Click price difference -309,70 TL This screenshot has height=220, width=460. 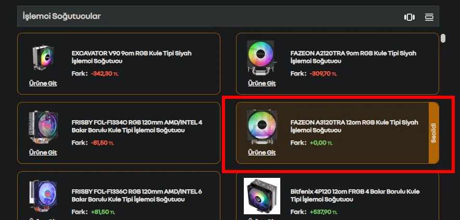324,73
